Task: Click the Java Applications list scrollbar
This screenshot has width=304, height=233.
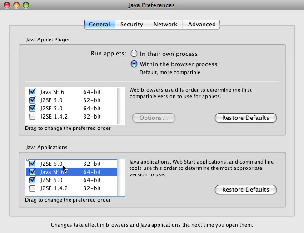Action: click(121, 178)
